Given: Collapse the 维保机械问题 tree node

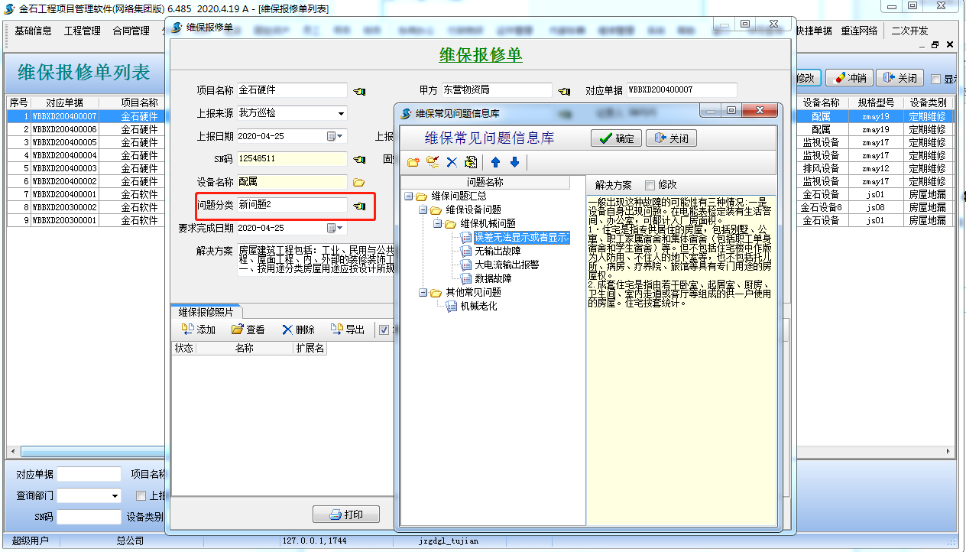Looking at the screenshot, I should tap(438, 224).
